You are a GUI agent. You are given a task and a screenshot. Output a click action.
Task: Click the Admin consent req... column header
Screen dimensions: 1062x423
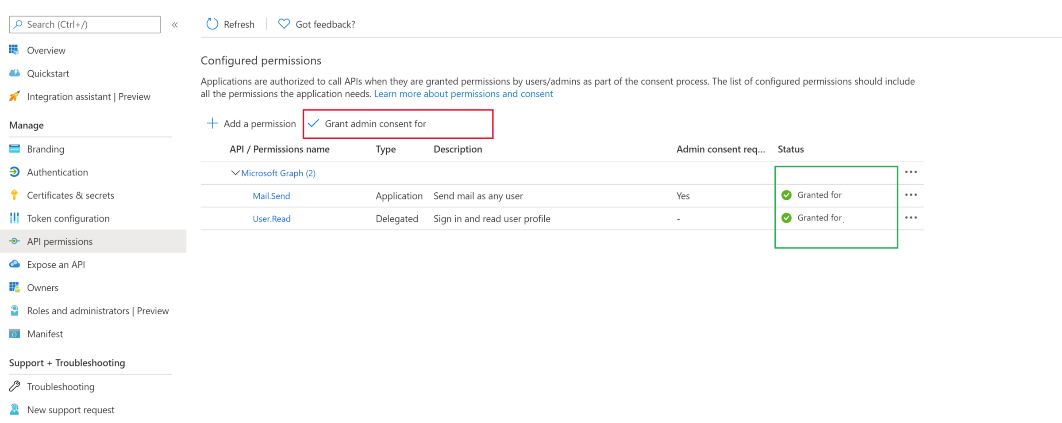coord(720,149)
